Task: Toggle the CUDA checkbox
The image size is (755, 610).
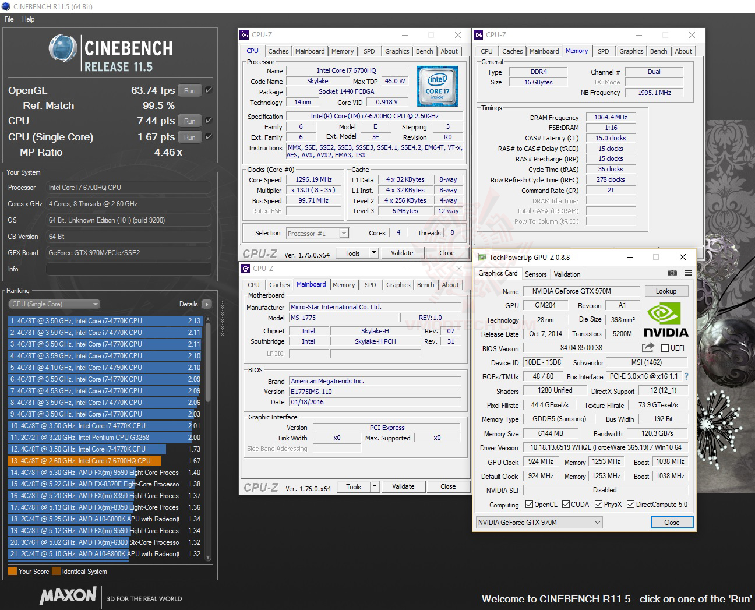Action: [x=565, y=505]
